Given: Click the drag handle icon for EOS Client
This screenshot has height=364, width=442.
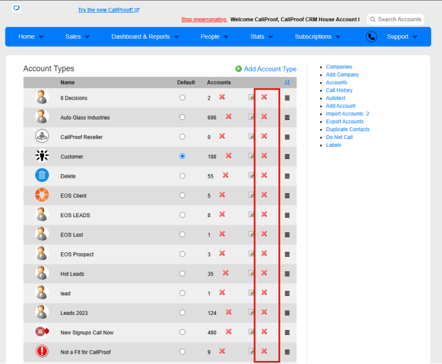Looking at the screenshot, I should tap(287, 195).
